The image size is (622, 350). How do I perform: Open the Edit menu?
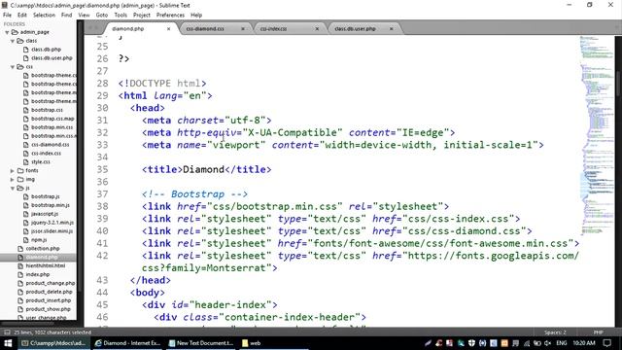coord(22,16)
